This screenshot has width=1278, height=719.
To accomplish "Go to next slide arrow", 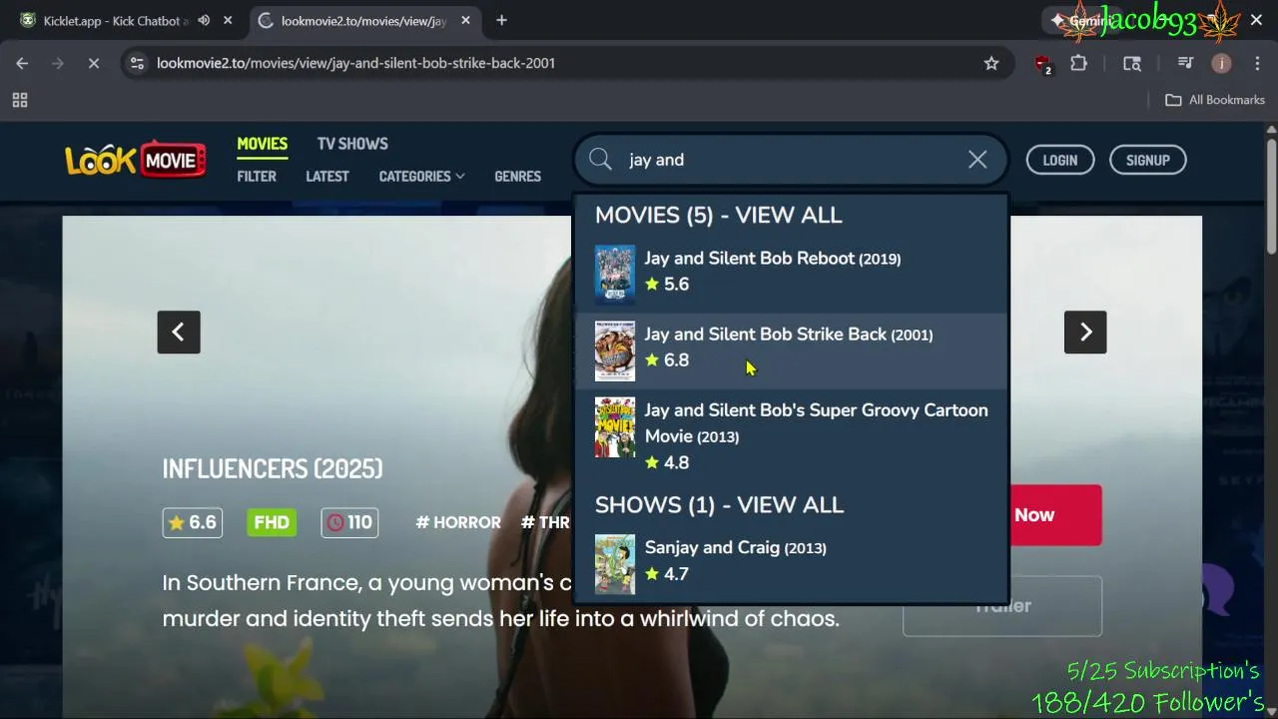I will (1085, 332).
